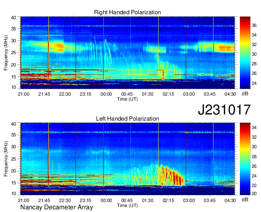This screenshot has height=212, width=261.
Task: Click the 03:45 tick of the Left Handed plot
Action: coord(210,200)
